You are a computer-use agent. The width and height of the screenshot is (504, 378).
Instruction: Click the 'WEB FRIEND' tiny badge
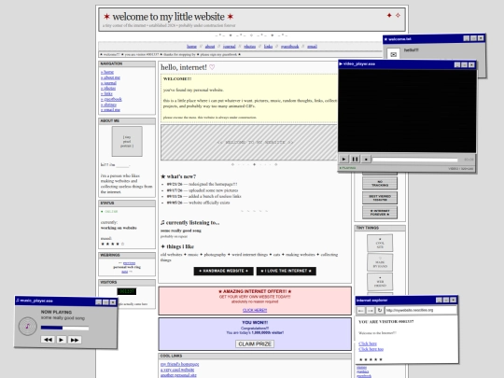[x=380, y=282]
